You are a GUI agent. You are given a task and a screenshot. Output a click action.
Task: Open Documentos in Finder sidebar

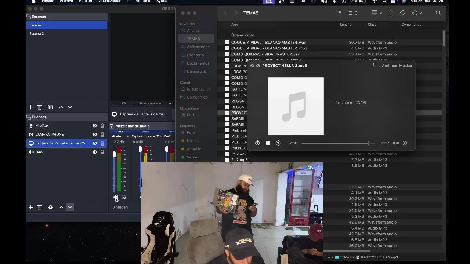[196, 63]
